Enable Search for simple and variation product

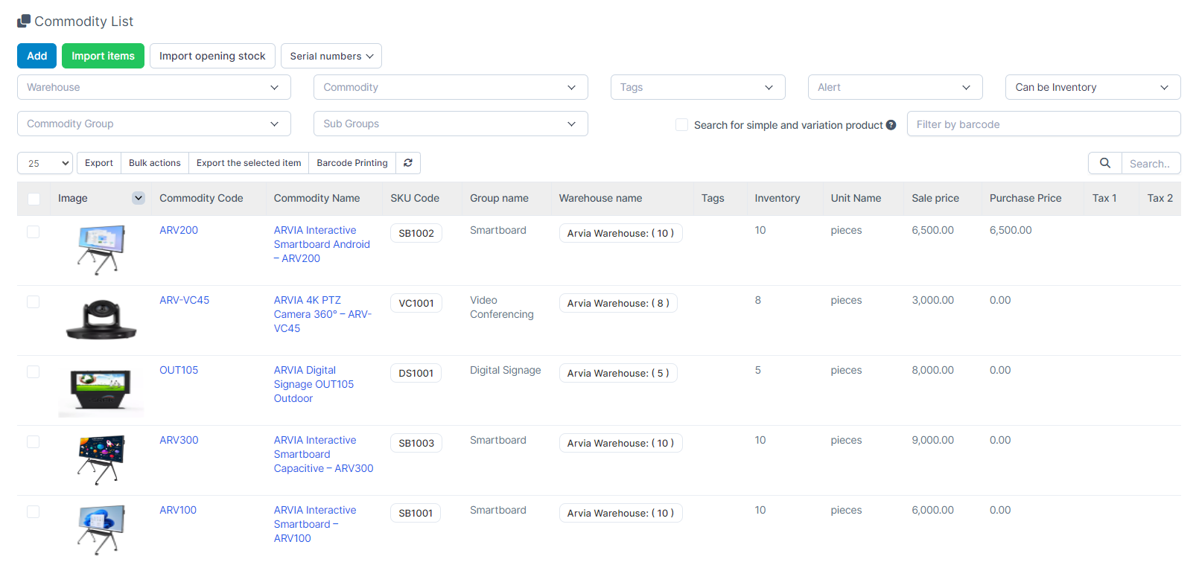click(x=681, y=125)
